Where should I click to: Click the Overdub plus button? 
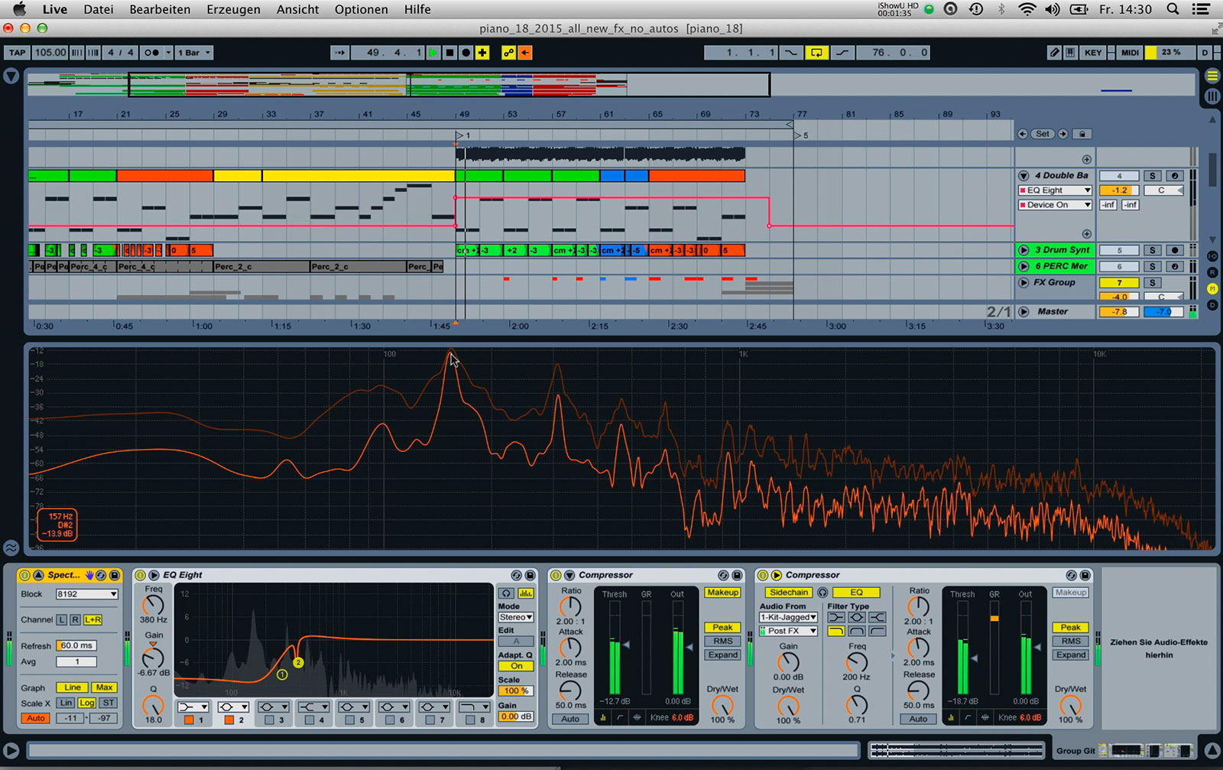tap(482, 53)
